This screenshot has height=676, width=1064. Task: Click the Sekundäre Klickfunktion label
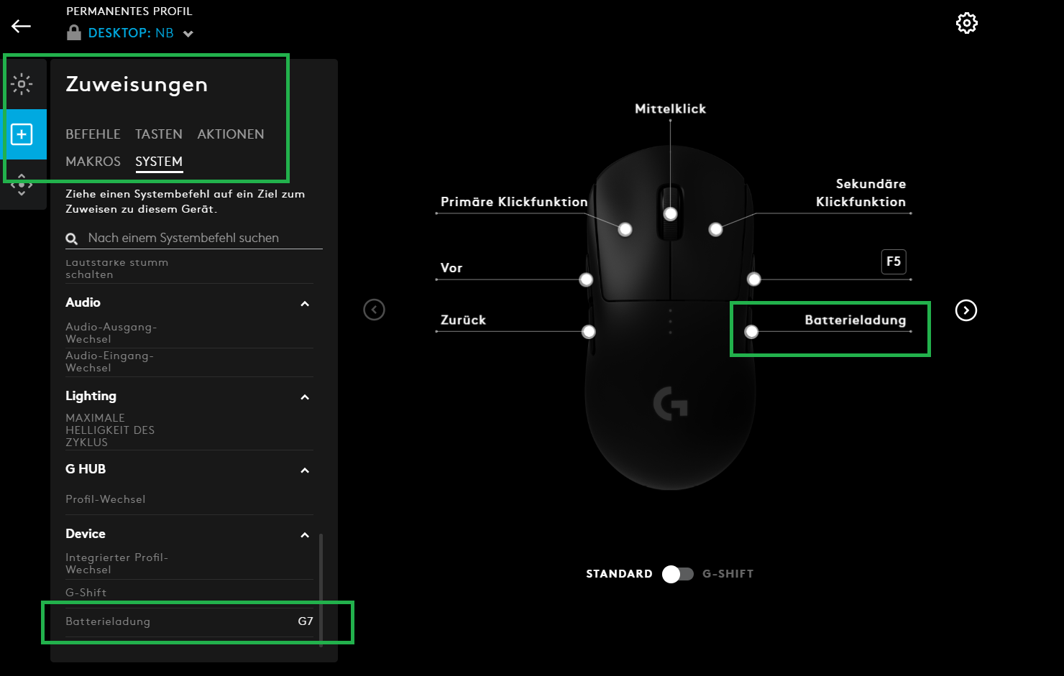point(861,193)
